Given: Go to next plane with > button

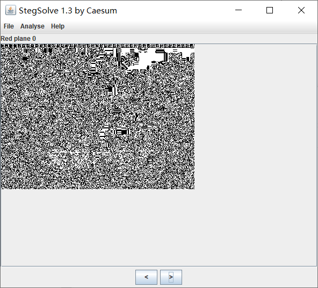Looking at the screenshot, I should [x=171, y=277].
